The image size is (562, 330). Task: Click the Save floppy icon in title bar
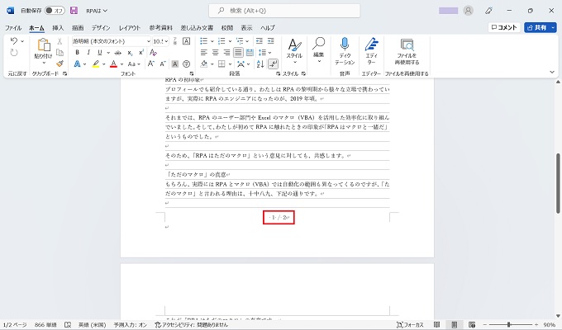click(x=74, y=11)
